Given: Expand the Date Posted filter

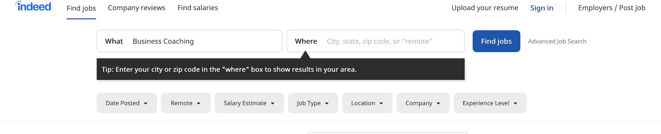Looking at the screenshot, I should coord(127,103).
